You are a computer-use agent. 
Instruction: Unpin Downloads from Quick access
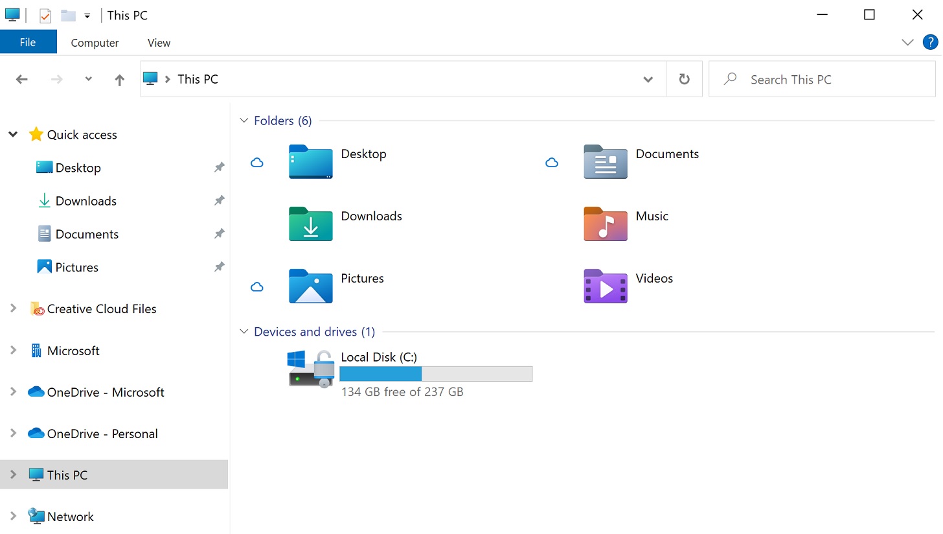coord(219,200)
